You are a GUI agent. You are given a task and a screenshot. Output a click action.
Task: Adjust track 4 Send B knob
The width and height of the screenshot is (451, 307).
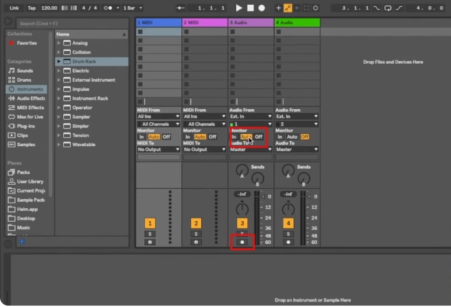point(303,179)
